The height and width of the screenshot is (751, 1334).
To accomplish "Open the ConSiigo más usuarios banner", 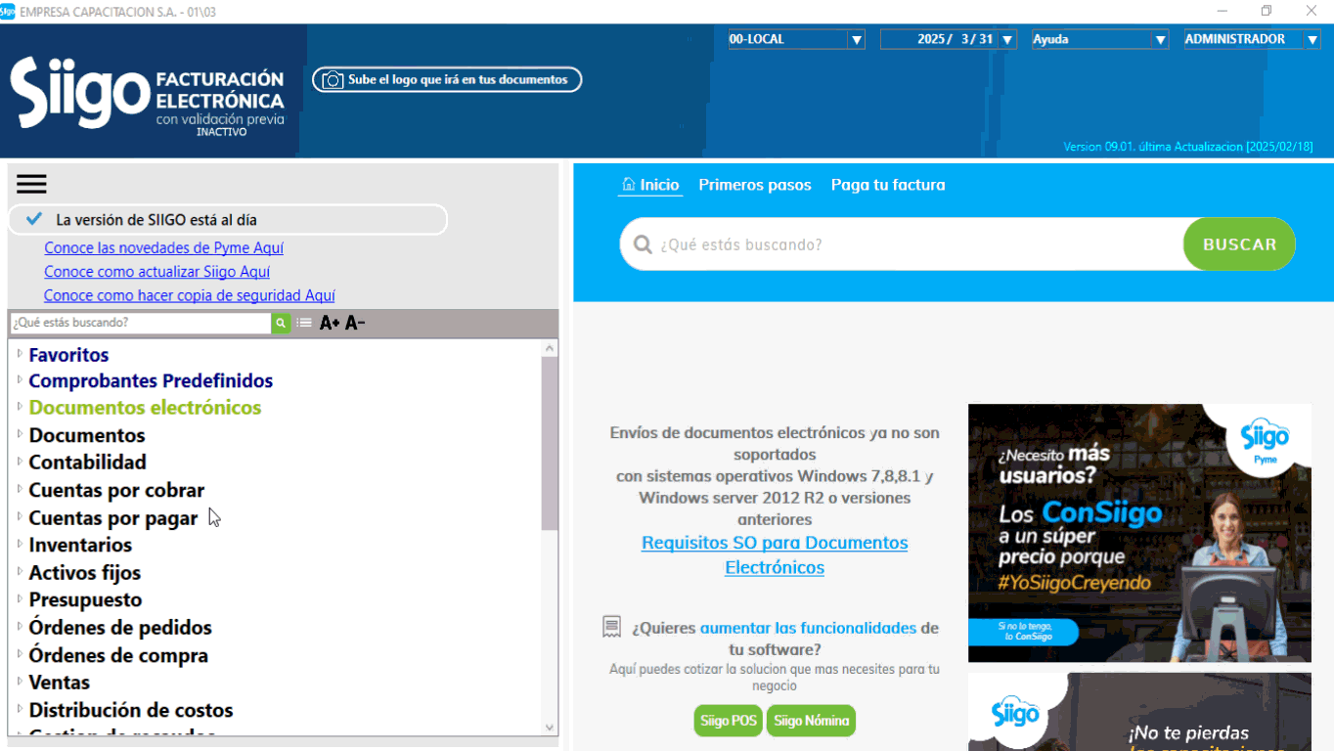I will click(1139, 533).
